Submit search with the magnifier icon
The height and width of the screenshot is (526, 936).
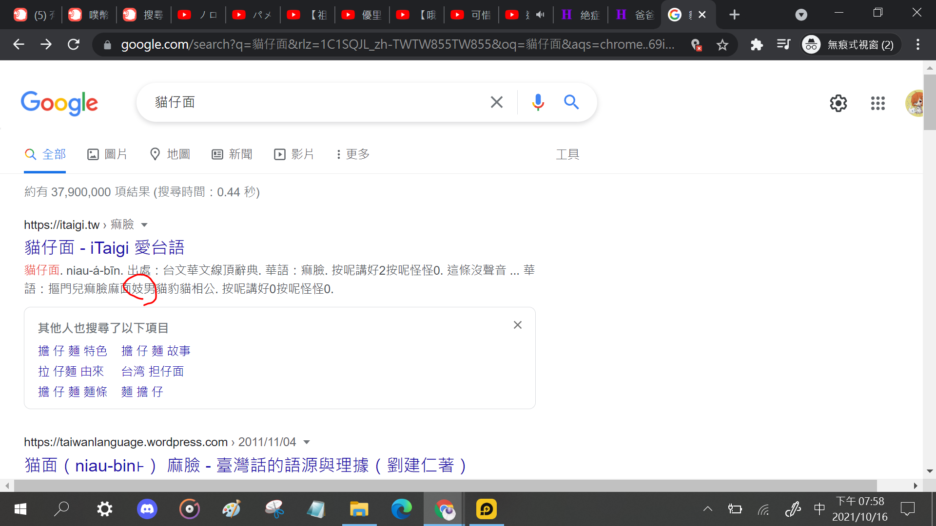[571, 102]
